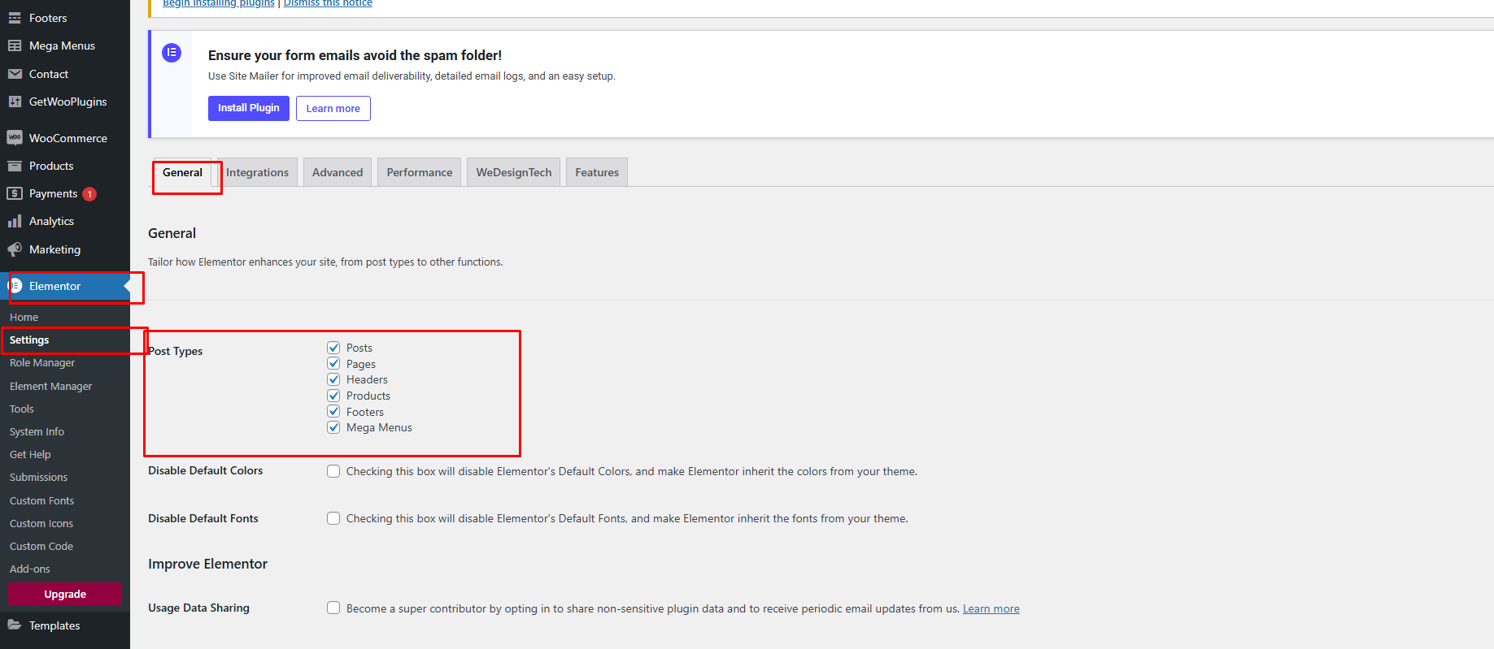The image size is (1494, 649).
Task: Click the Elementor logo icon in sidebar
Action: [15, 286]
